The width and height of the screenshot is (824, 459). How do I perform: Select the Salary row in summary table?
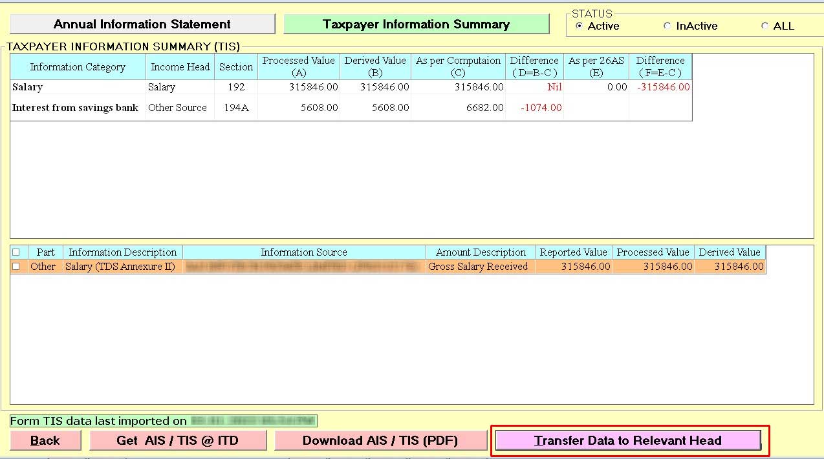pos(78,87)
